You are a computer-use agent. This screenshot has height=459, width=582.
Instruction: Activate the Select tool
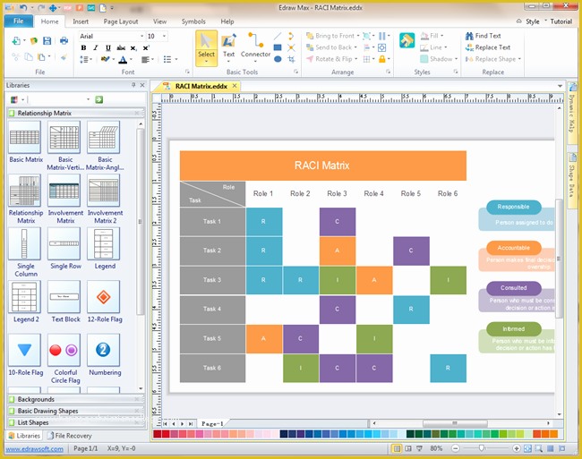tap(206, 48)
